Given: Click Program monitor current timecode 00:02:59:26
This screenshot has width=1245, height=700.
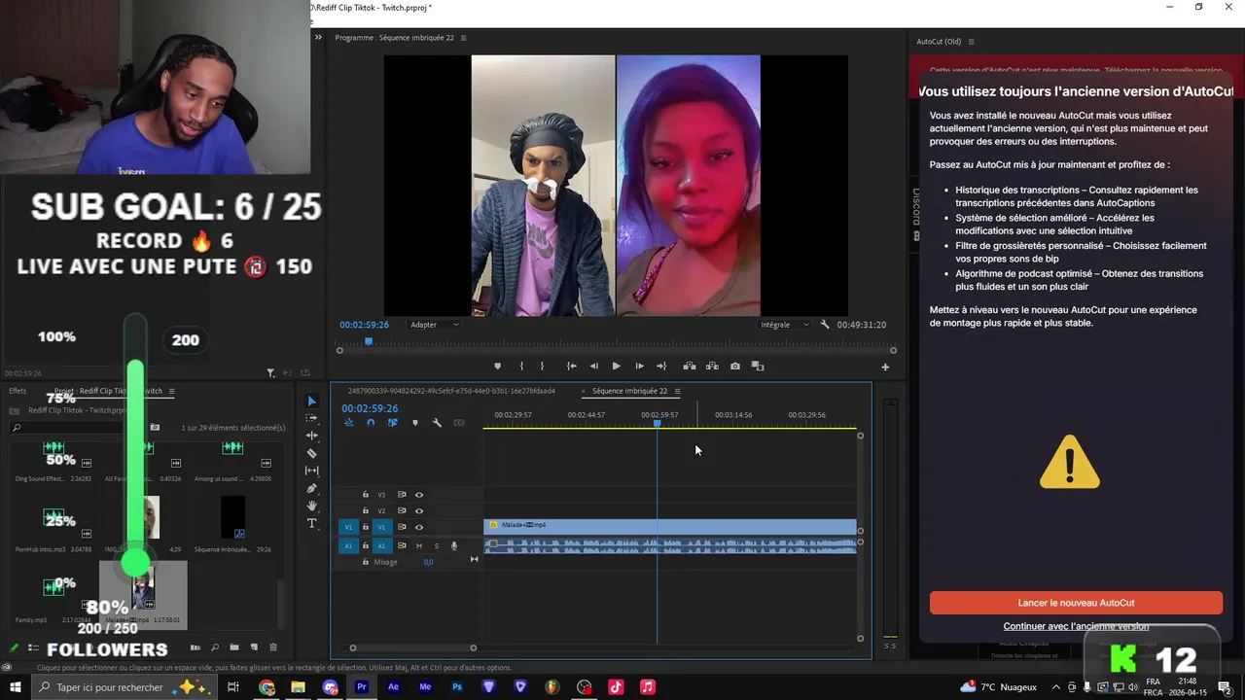Looking at the screenshot, I should point(364,325).
